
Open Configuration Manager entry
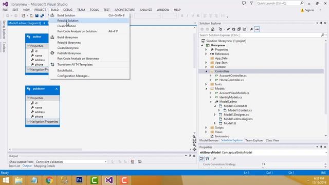[89, 76]
